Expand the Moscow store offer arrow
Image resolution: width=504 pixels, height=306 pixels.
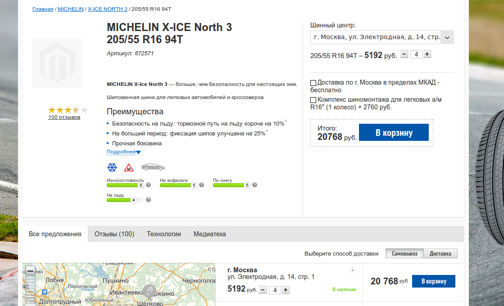[x=353, y=270]
